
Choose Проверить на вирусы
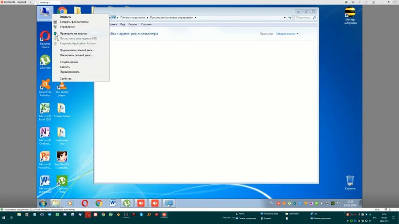pos(73,34)
